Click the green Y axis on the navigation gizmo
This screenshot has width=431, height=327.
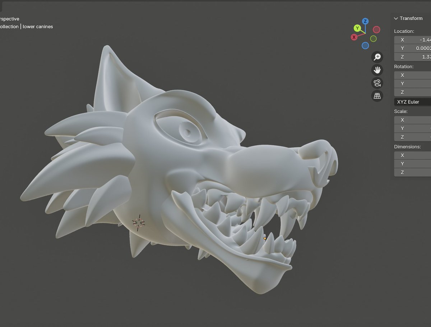point(357,28)
